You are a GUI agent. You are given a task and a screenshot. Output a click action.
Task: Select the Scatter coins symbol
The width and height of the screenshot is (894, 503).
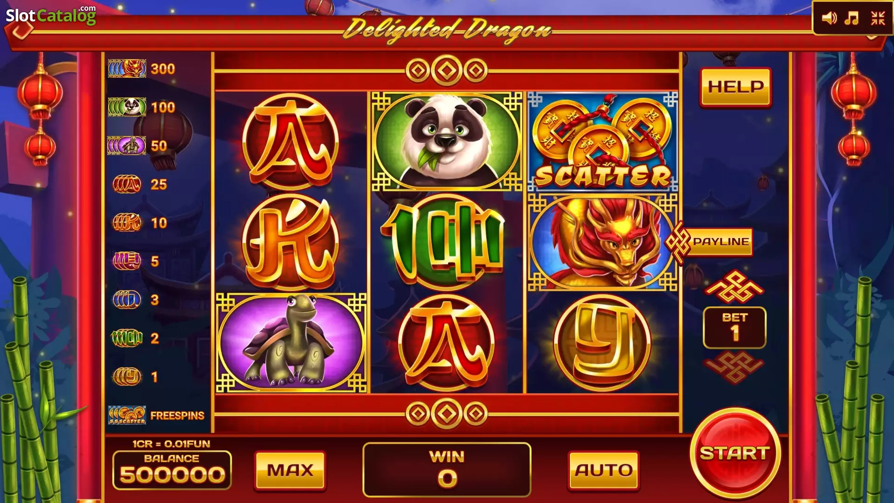[603, 142]
